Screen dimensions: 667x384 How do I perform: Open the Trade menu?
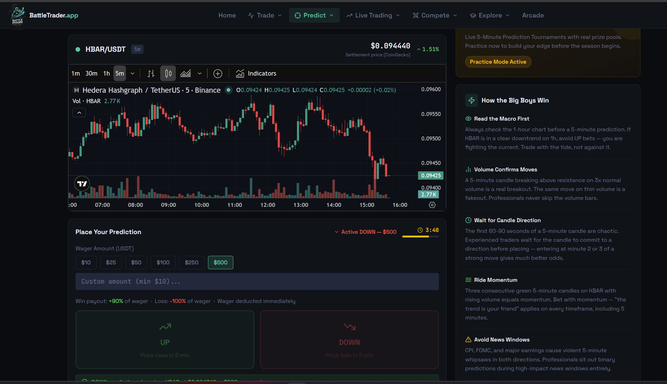point(265,15)
